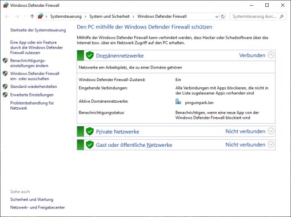The width and height of the screenshot is (291, 217).
Task: Open Problembehandlung für Netzwerk
Action: pos(32,106)
